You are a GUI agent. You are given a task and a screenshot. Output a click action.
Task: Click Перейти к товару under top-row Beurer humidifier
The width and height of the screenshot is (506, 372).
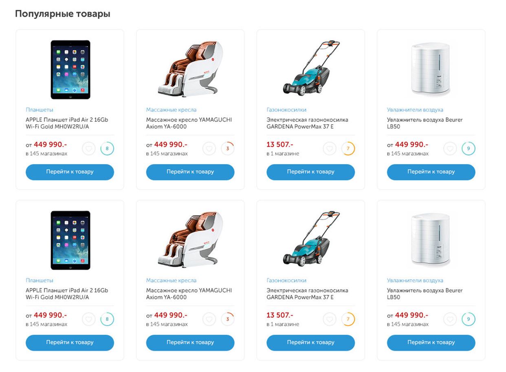pos(431,172)
